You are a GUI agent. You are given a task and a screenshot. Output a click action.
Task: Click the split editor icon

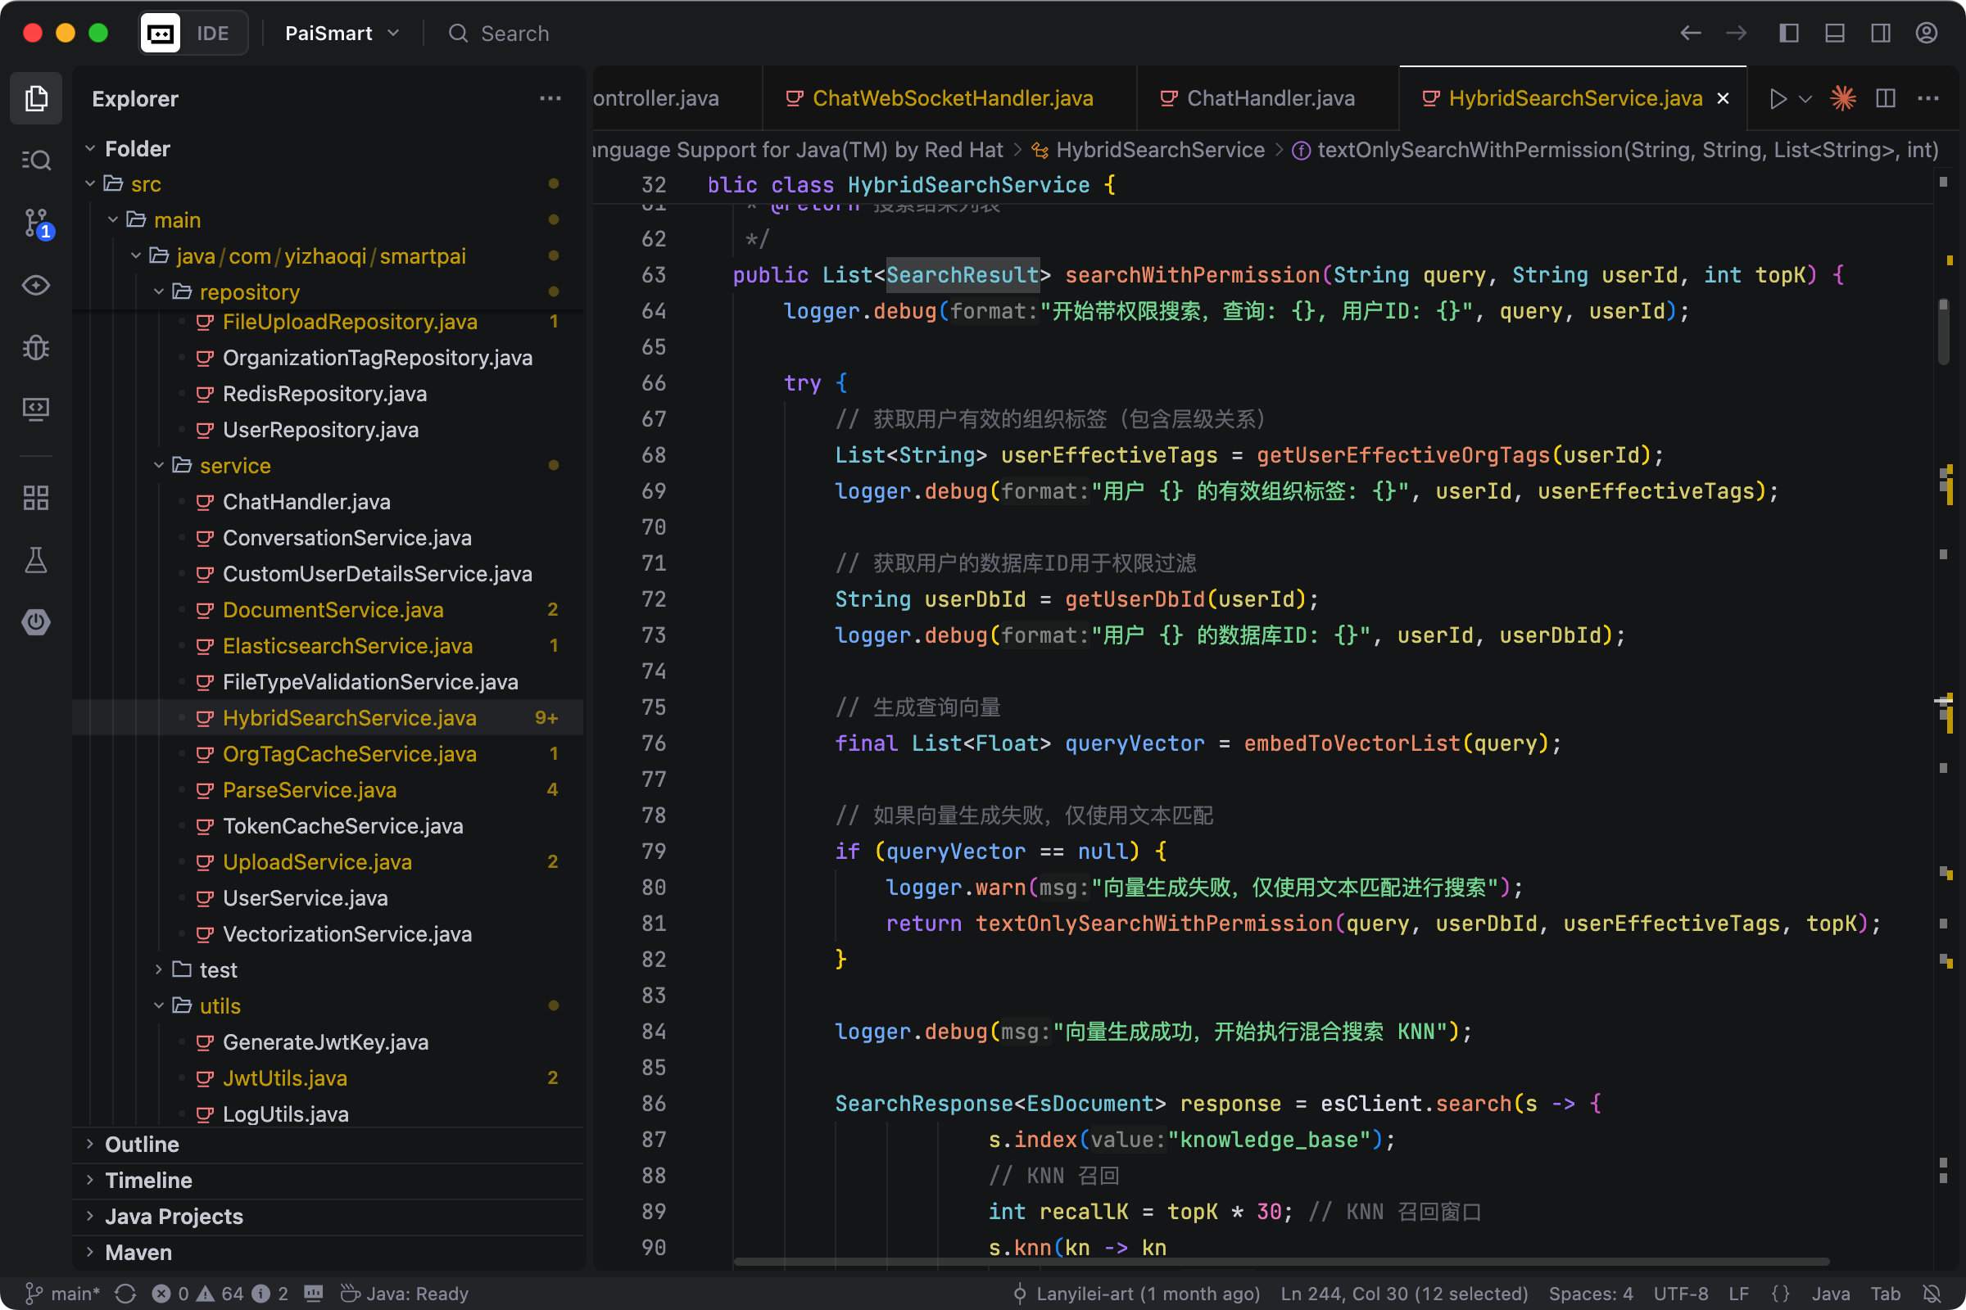click(1886, 98)
